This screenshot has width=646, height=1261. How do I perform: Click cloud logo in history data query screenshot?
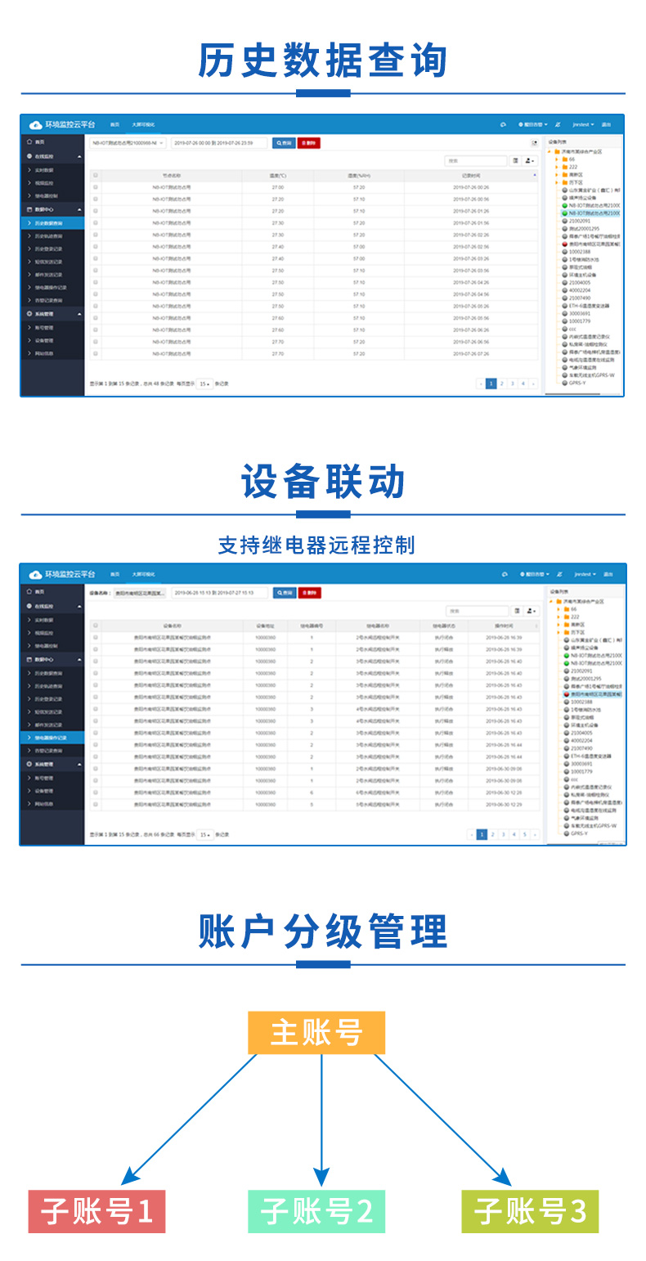[35, 125]
